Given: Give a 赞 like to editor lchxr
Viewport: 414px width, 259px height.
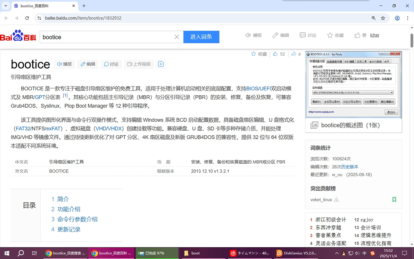Looking at the screenshot, I should pos(358,35).
